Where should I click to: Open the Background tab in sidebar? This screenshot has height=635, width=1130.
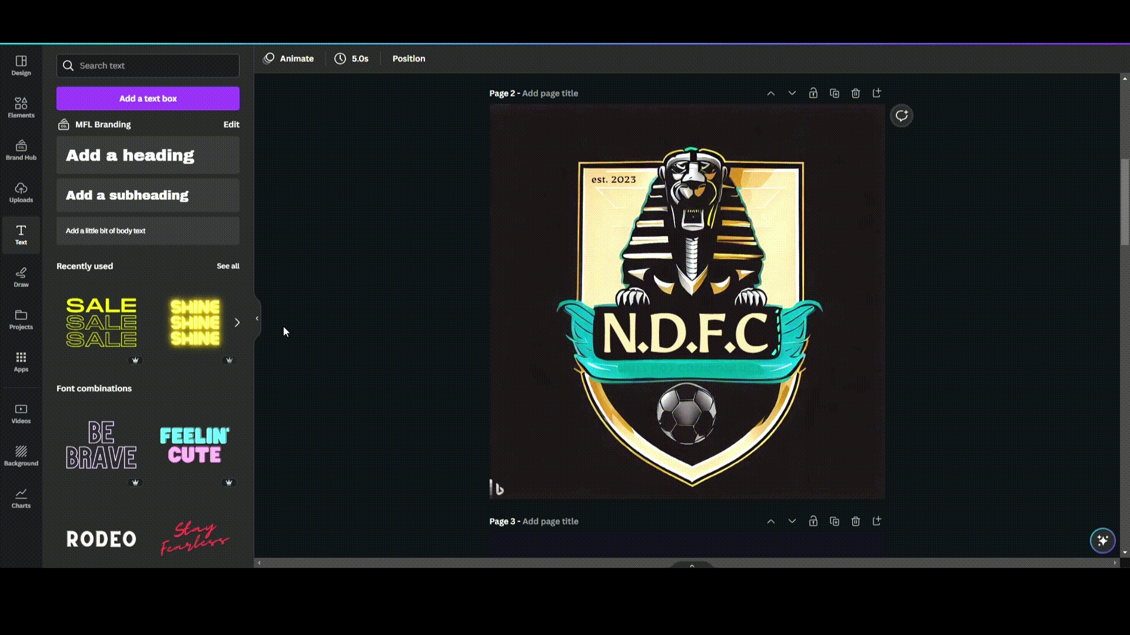pyautogui.click(x=21, y=456)
